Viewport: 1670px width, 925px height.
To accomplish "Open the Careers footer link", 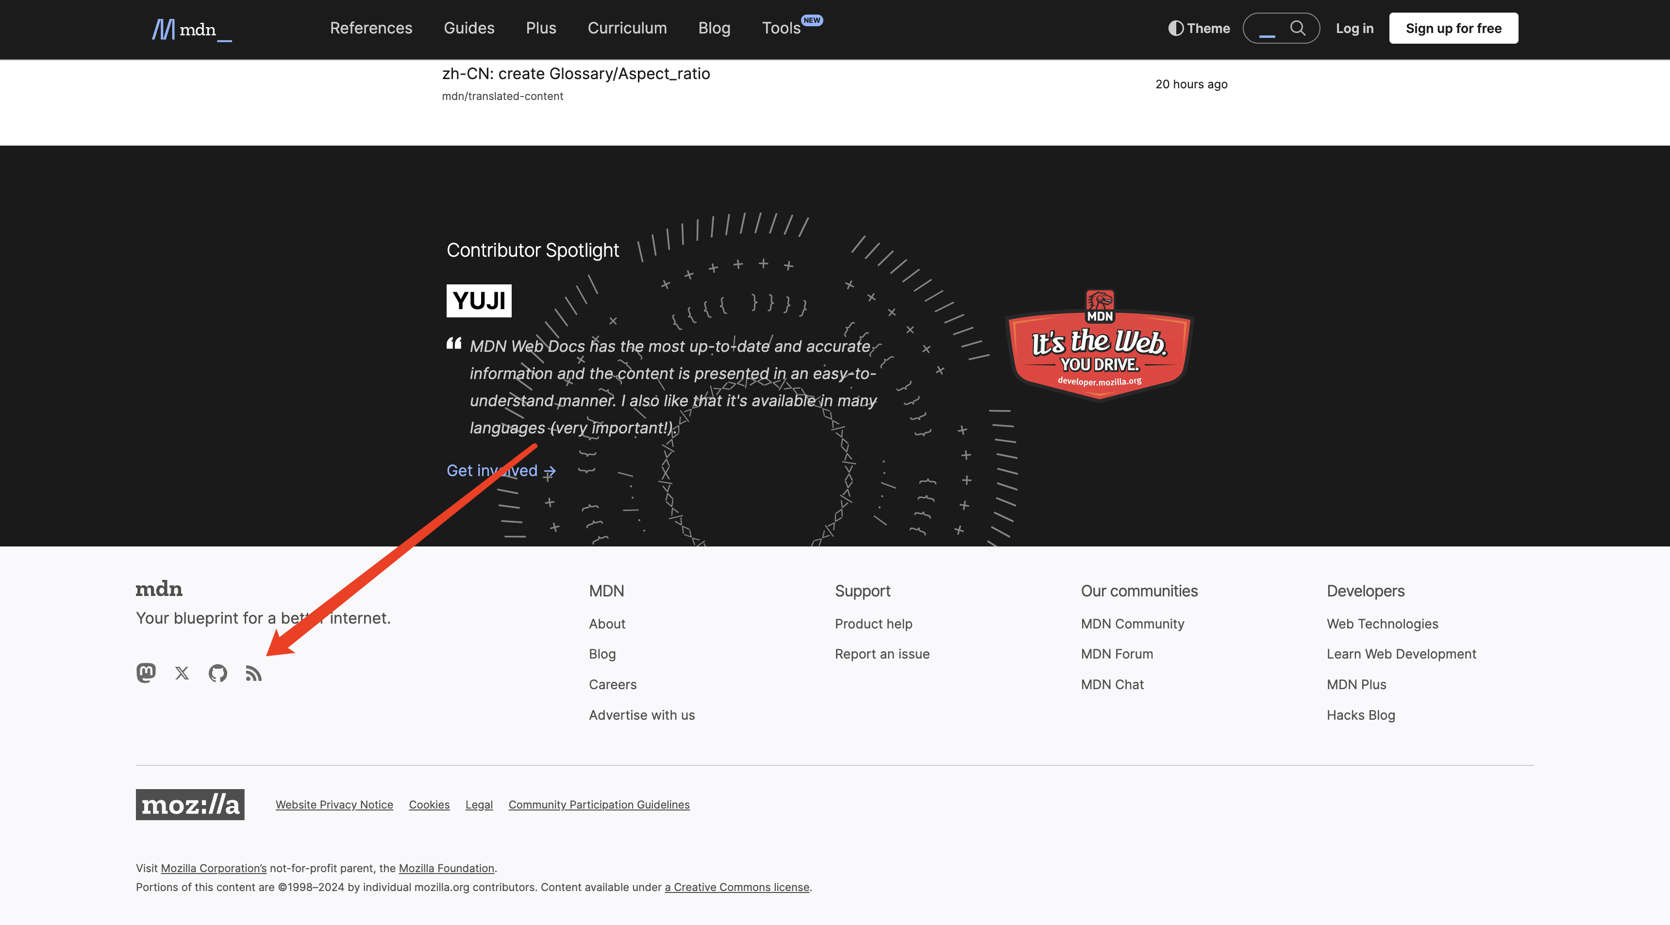I will tap(613, 684).
